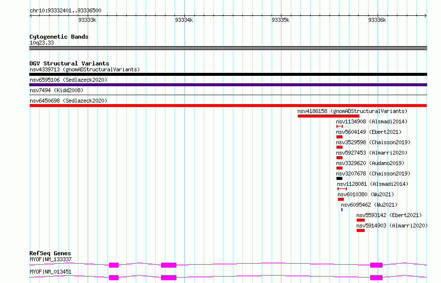This screenshot has width=441, height=283.
Task: Select the red block under nsv3529598
Action: point(339,147)
